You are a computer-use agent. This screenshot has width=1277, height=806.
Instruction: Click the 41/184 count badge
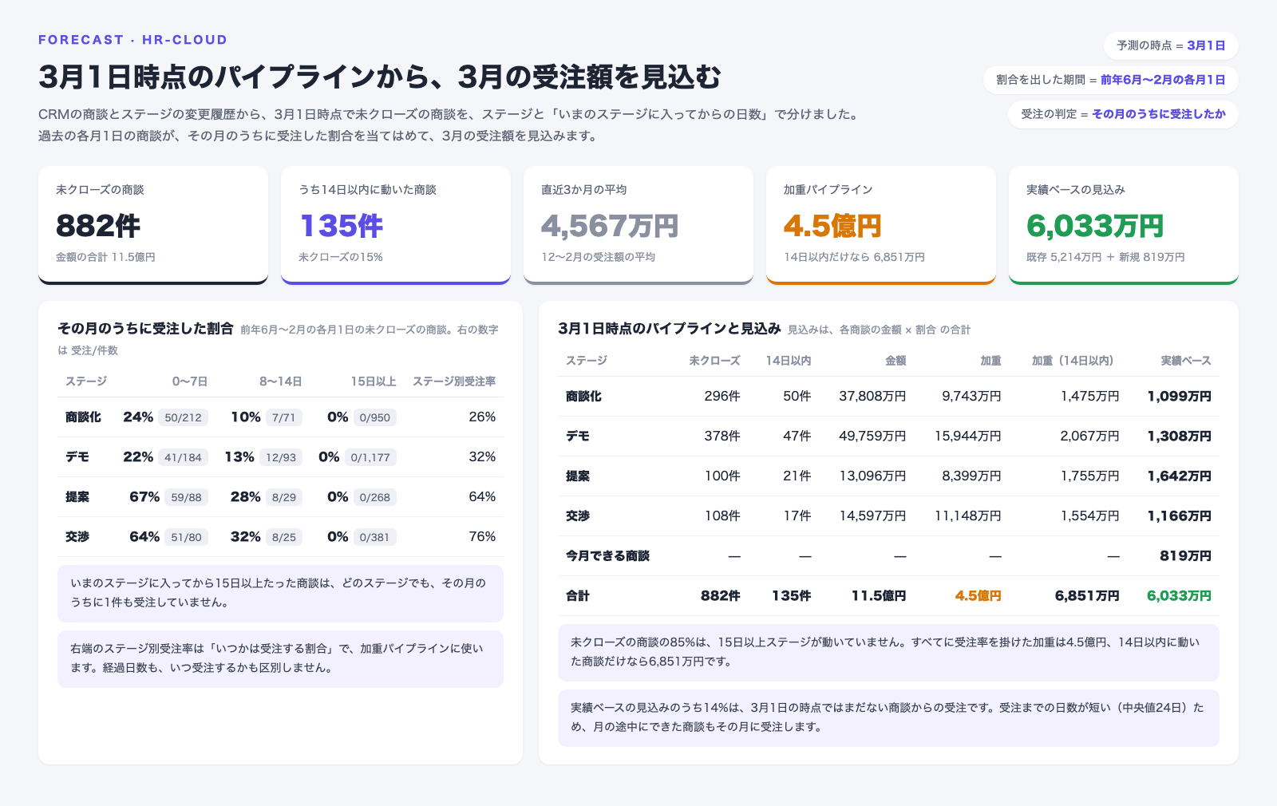click(183, 457)
